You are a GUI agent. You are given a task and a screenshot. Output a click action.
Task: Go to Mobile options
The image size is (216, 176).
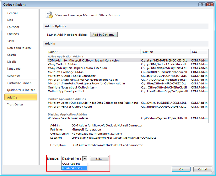pyautogui.click(x=21, y=62)
